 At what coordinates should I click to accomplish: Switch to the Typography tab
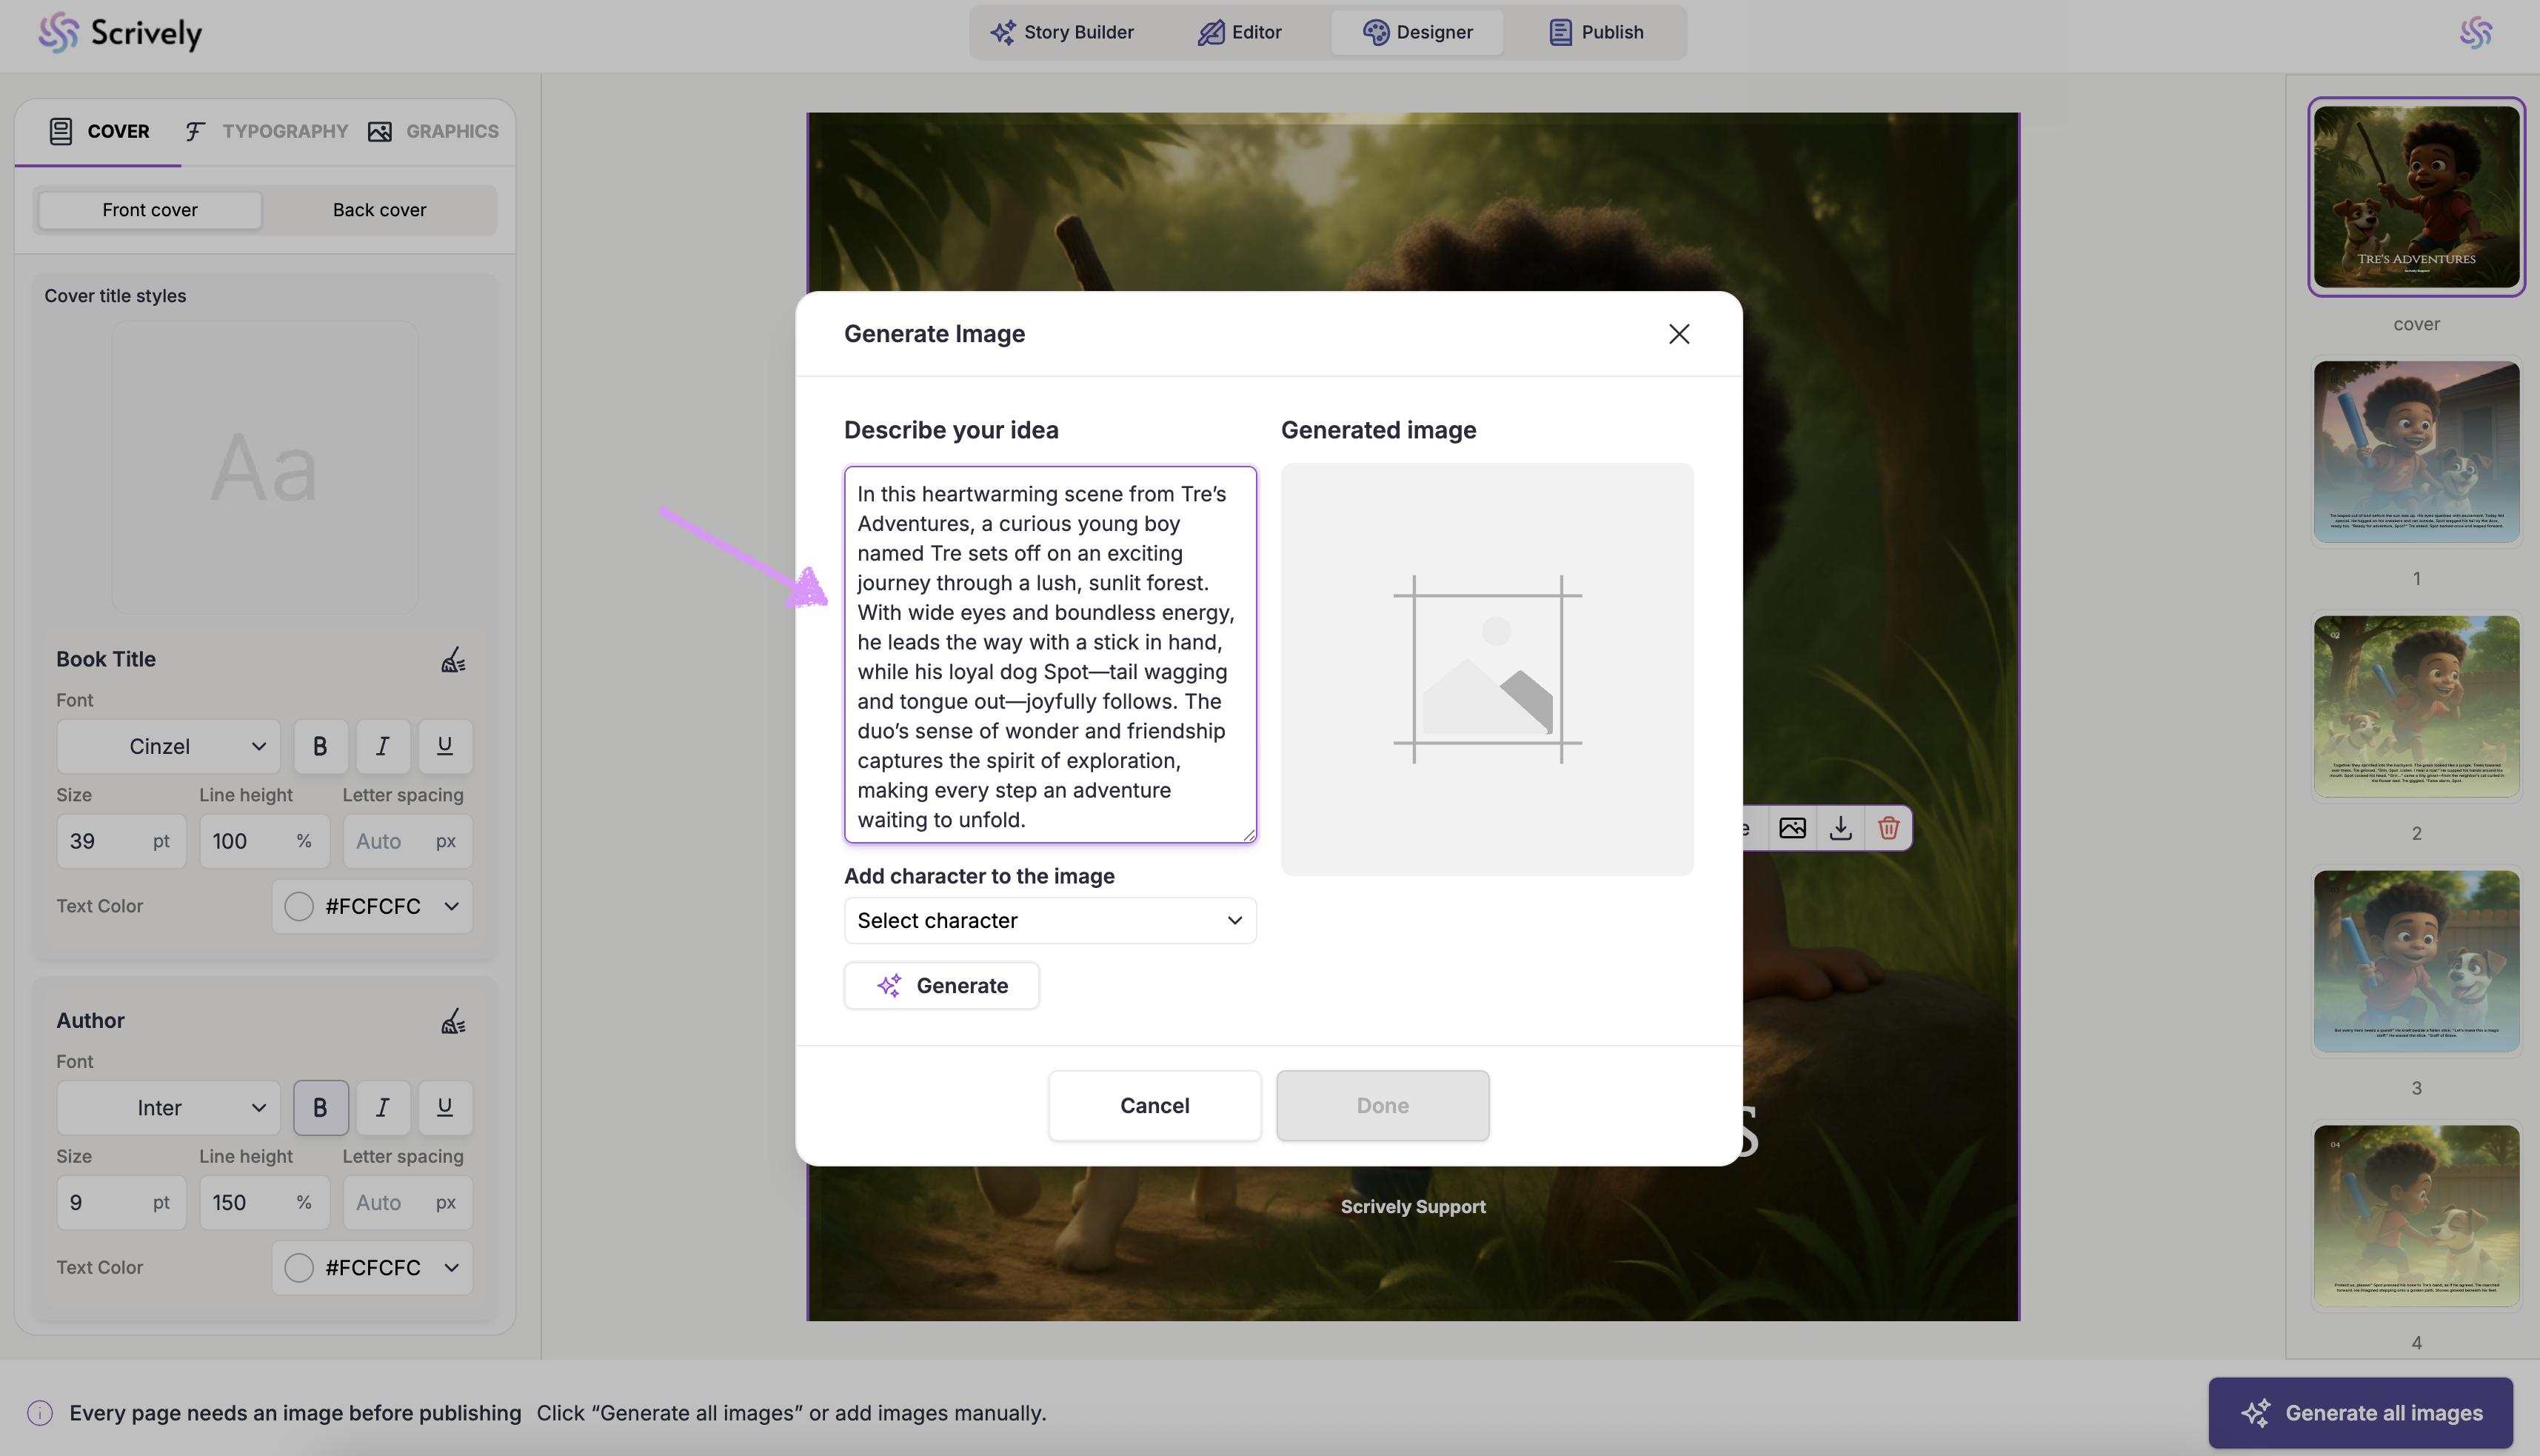tap(267, 131)
